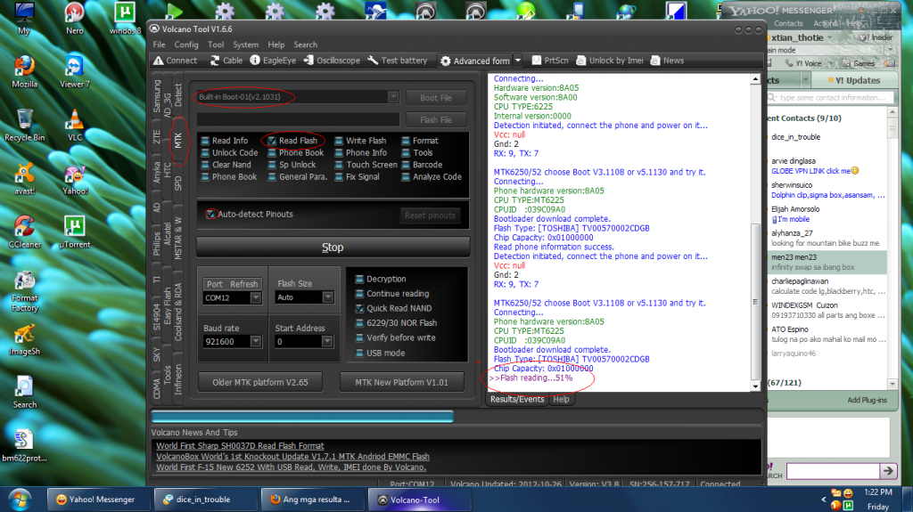This screenshot has width=913, height=512.
Task: Tick the Unlock Code checkbox
Action: [205, 153]
